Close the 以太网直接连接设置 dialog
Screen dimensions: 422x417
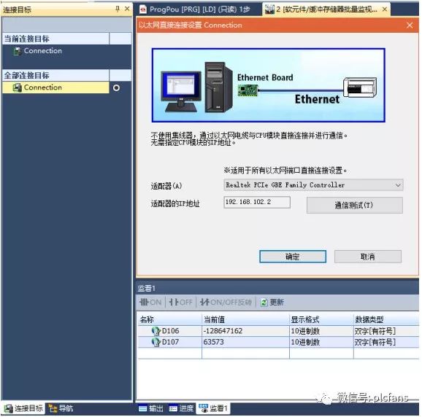(x=410, y=26)
